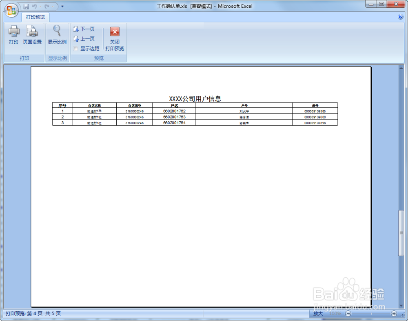Click the 台区编号 header cell
This screenshot has height=321, width=408.
tap(135, 105)
